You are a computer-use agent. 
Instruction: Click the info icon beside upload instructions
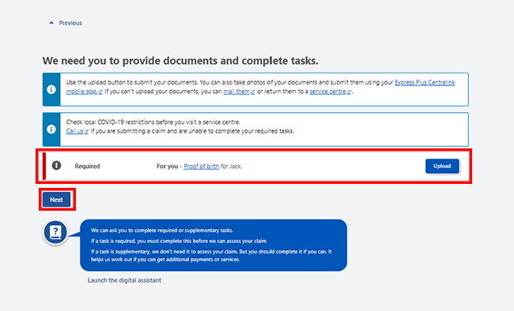tap(51, 89)
